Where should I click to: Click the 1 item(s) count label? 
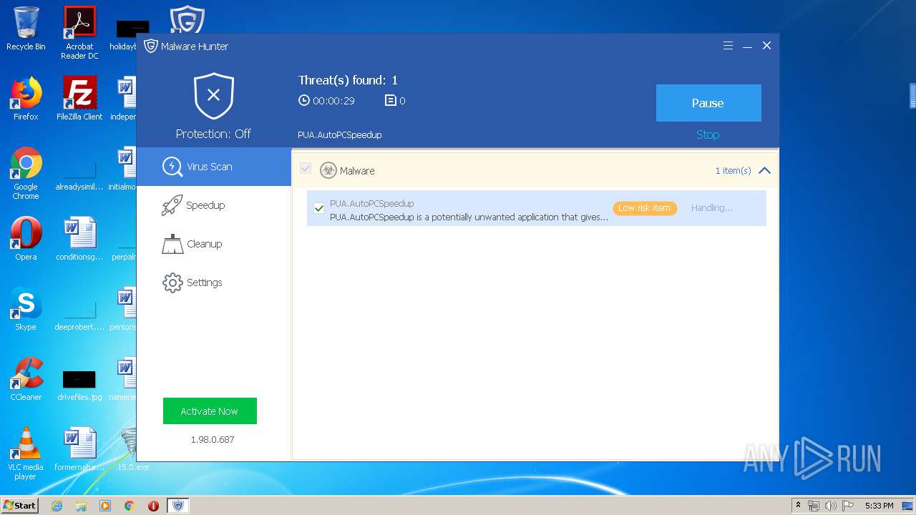733,170
